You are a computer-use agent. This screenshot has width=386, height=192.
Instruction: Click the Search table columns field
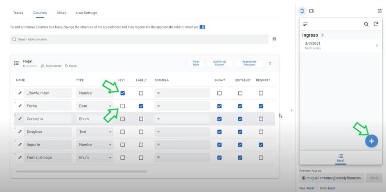pos(139,39)
